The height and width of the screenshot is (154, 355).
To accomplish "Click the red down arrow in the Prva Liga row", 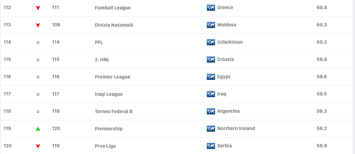I will pyautogui.click(x=38, y=146).
